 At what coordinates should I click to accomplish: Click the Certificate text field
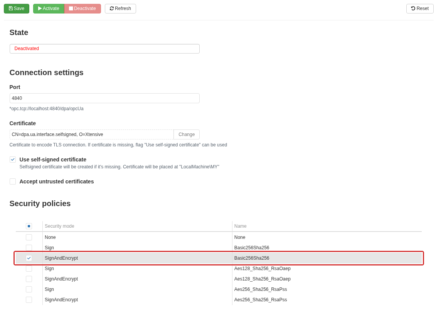click(91, 134)
